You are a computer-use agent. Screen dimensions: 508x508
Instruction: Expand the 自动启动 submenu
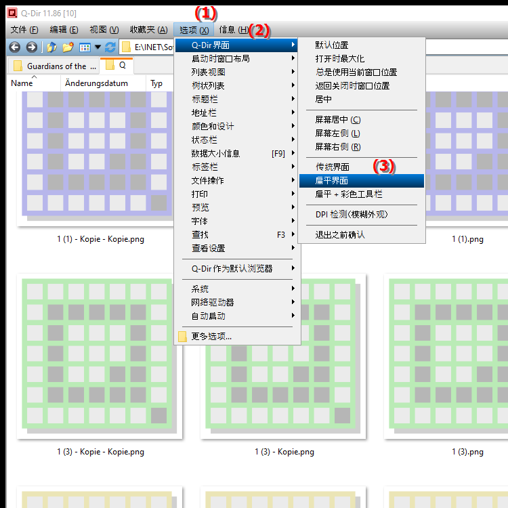click(x=237, y=316)
